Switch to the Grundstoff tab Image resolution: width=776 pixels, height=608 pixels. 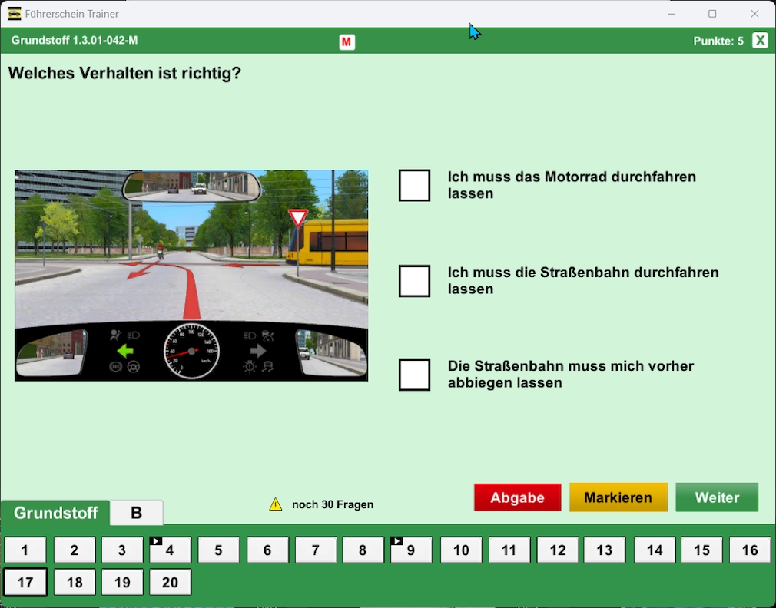click(55, 513)
